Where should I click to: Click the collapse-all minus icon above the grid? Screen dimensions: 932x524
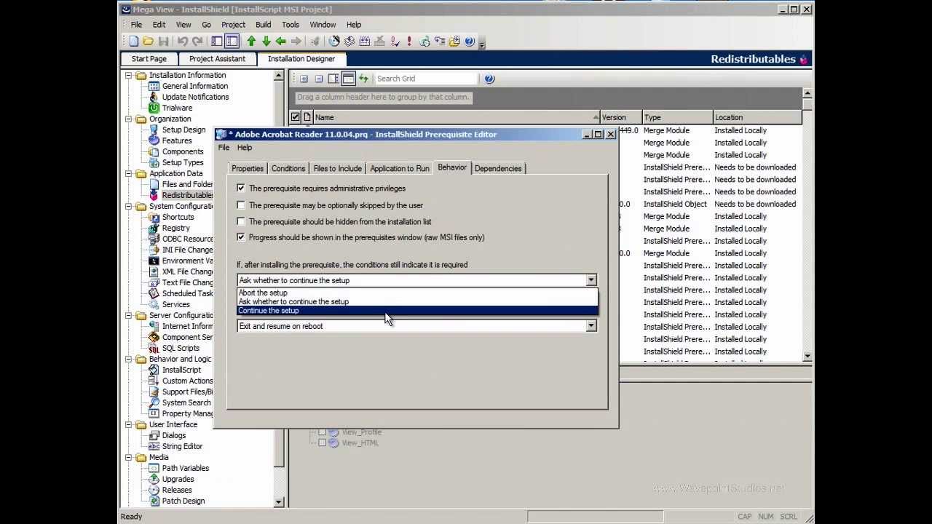point(318,79)
